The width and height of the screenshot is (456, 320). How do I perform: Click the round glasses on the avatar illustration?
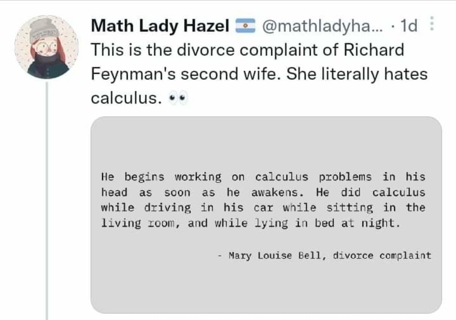(48, 47)
